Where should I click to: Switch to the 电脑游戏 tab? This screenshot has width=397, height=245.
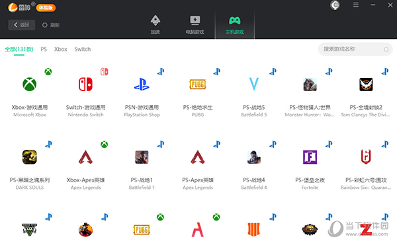195,24
